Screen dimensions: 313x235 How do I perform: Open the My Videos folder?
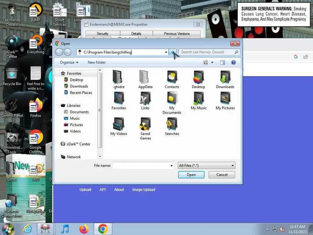point(119,126)
